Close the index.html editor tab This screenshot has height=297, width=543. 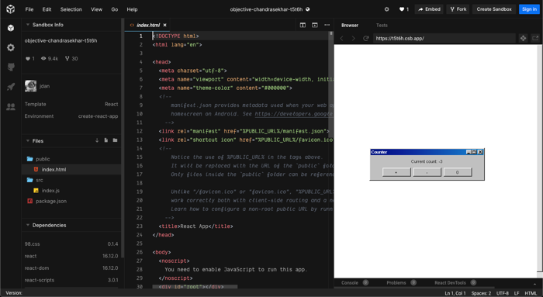coord(164,25)
